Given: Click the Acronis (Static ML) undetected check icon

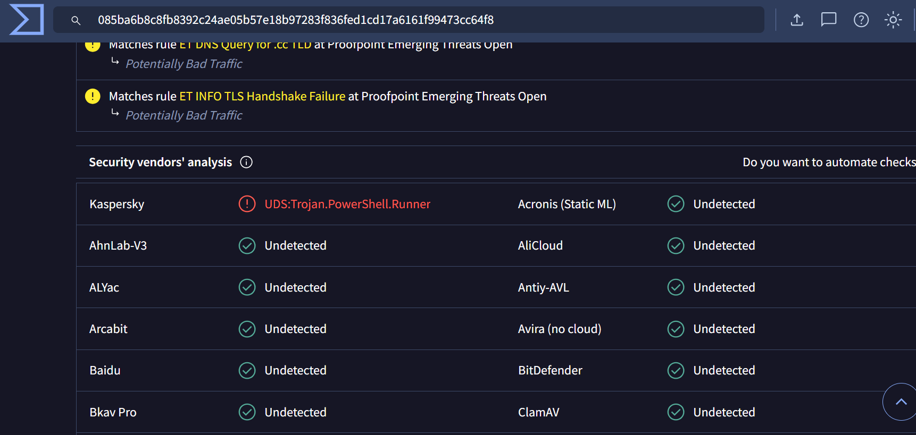Looking at the screenshot, I should coord(676,204).
